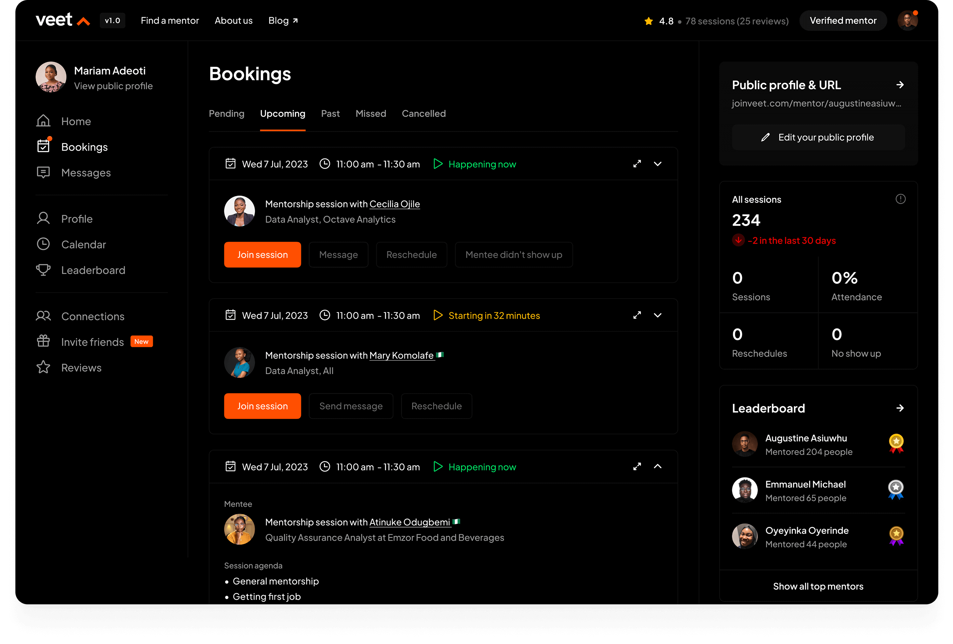Go to Calendar in the sidebar
The height and width of the screenshot is (644, 953).
coord(83,245)
